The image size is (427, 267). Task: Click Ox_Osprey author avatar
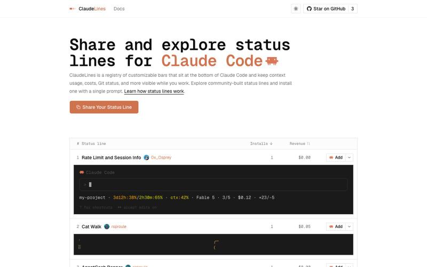[x=146, y=158]
